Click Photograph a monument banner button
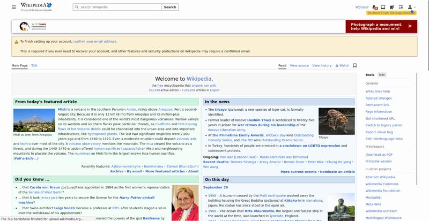429x221 pixels. (x=381, y=27)
